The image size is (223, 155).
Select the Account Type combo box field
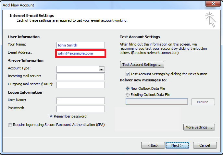pyautogui.click(x=81, y=69)
